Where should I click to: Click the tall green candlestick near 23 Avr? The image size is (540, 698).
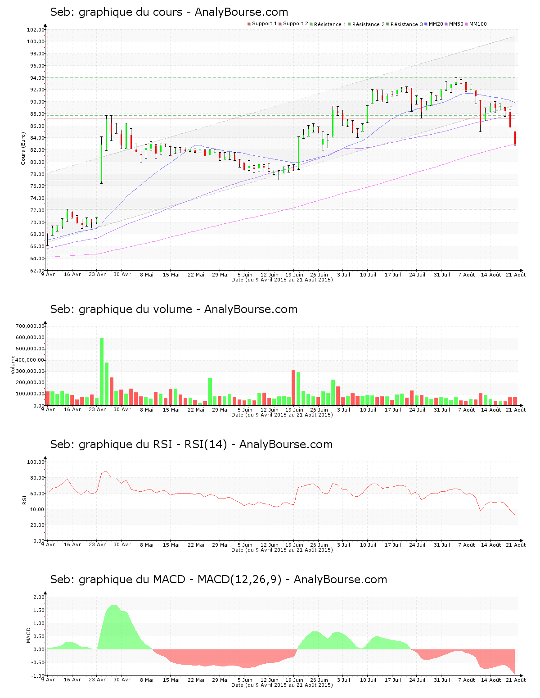pyautogui.click(x=102, y=160)
